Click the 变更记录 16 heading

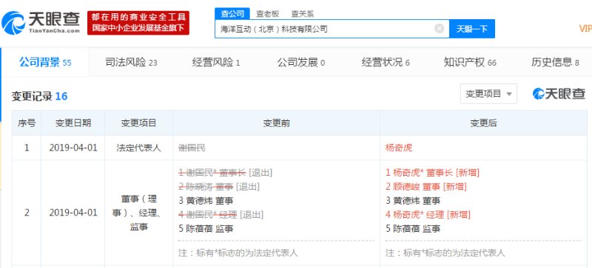39,97
